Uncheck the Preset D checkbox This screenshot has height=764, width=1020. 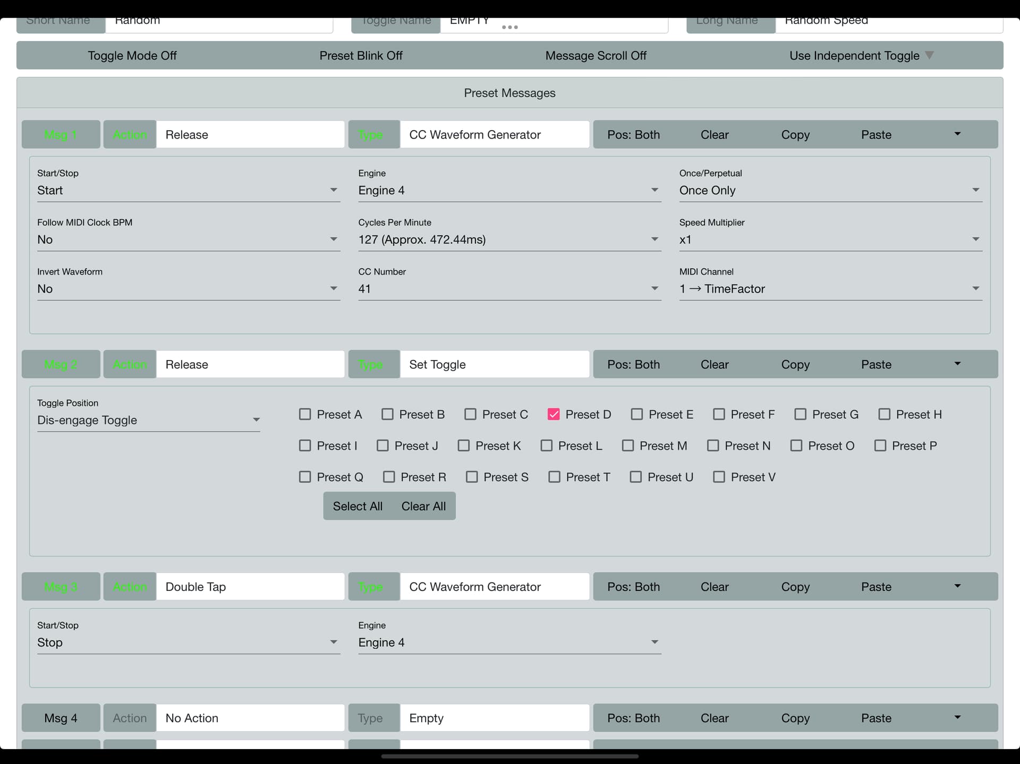click(554, 414)
